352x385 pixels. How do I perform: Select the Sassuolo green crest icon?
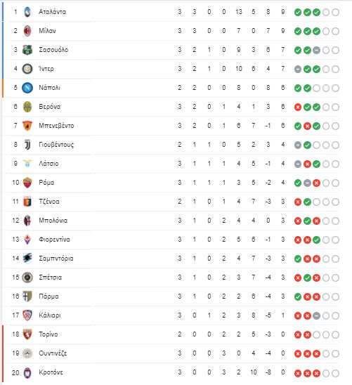pyautogui.click(x=27, y=50)
